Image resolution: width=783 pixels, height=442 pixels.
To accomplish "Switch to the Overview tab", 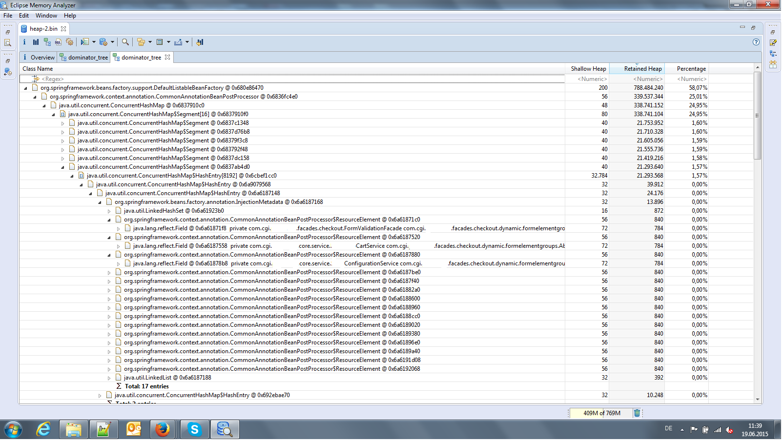I will [x=39, y=57].
